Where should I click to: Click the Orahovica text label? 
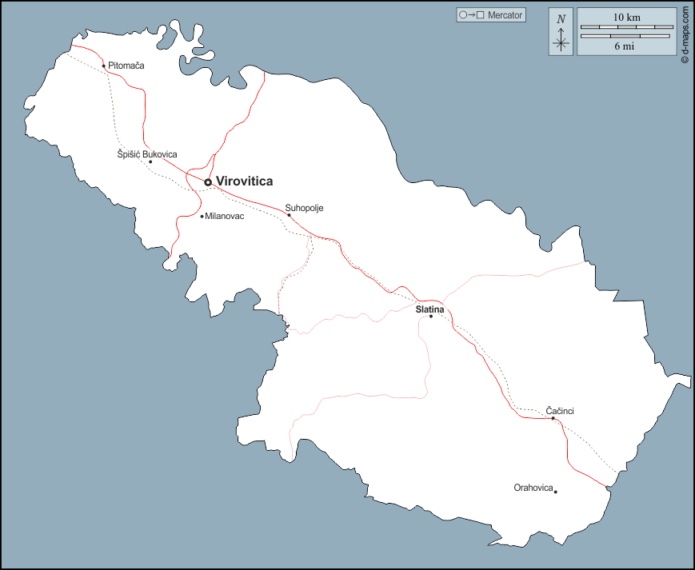(533, 488)
